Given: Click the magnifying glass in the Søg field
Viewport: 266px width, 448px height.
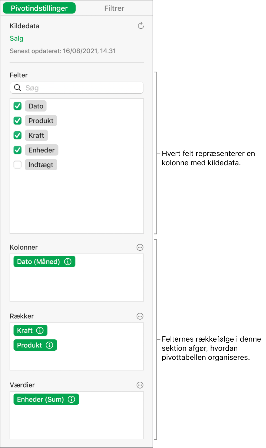Looking at the screenshot, I should point(17,88).
